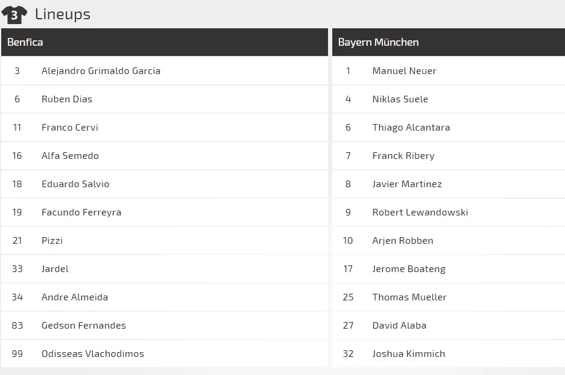Click the number 99 beside Vlachodimos
This screenshot has height=375, width=565.
tap(17, 353)
